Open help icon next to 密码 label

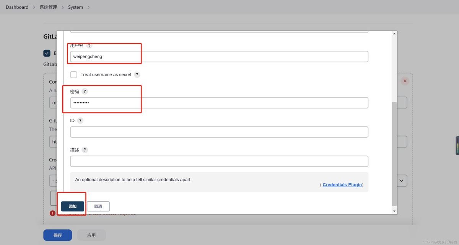(85, 92)
